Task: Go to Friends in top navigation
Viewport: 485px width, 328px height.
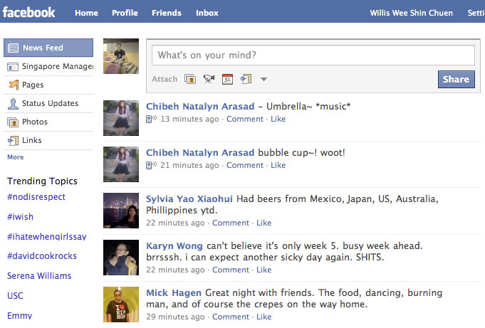Action: 167,13
